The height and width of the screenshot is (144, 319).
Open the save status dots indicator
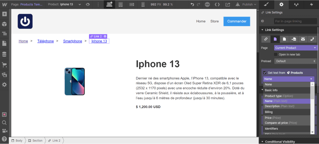(x=207, y=4)
